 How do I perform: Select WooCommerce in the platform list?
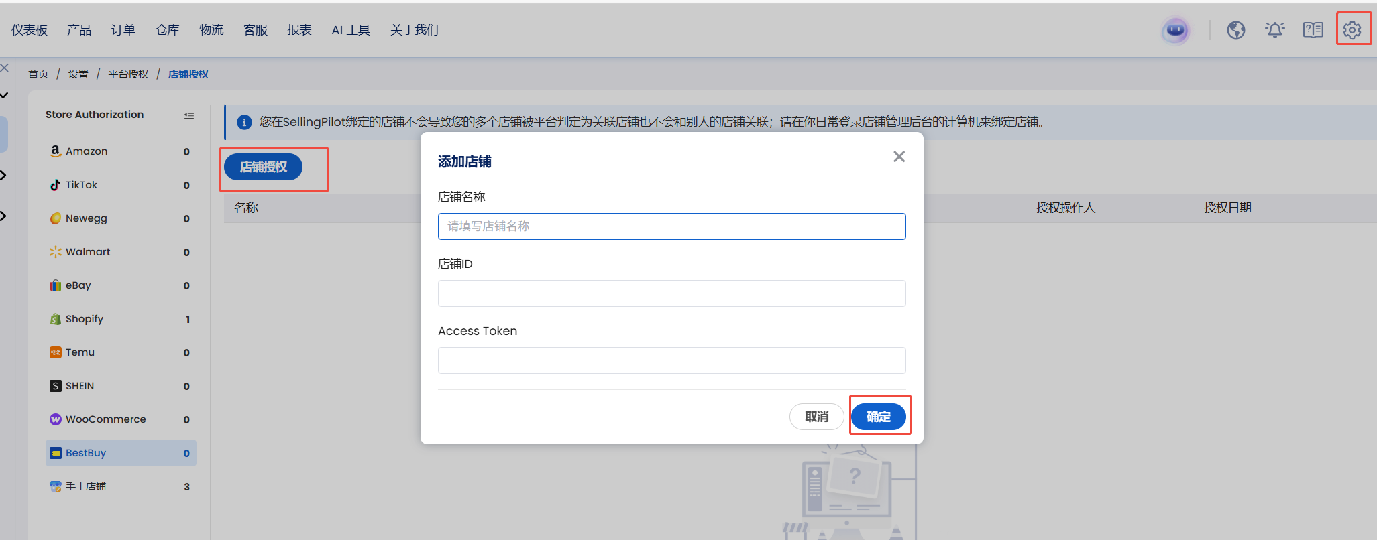click(x=121, y=419)
